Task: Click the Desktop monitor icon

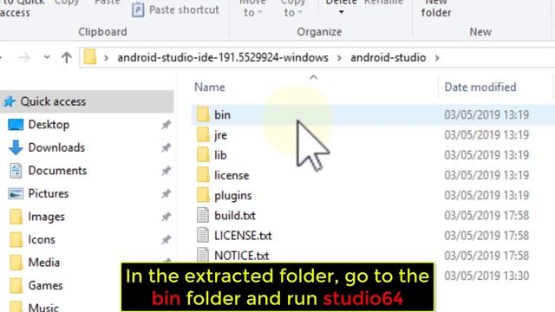Action: coord(16,125)
